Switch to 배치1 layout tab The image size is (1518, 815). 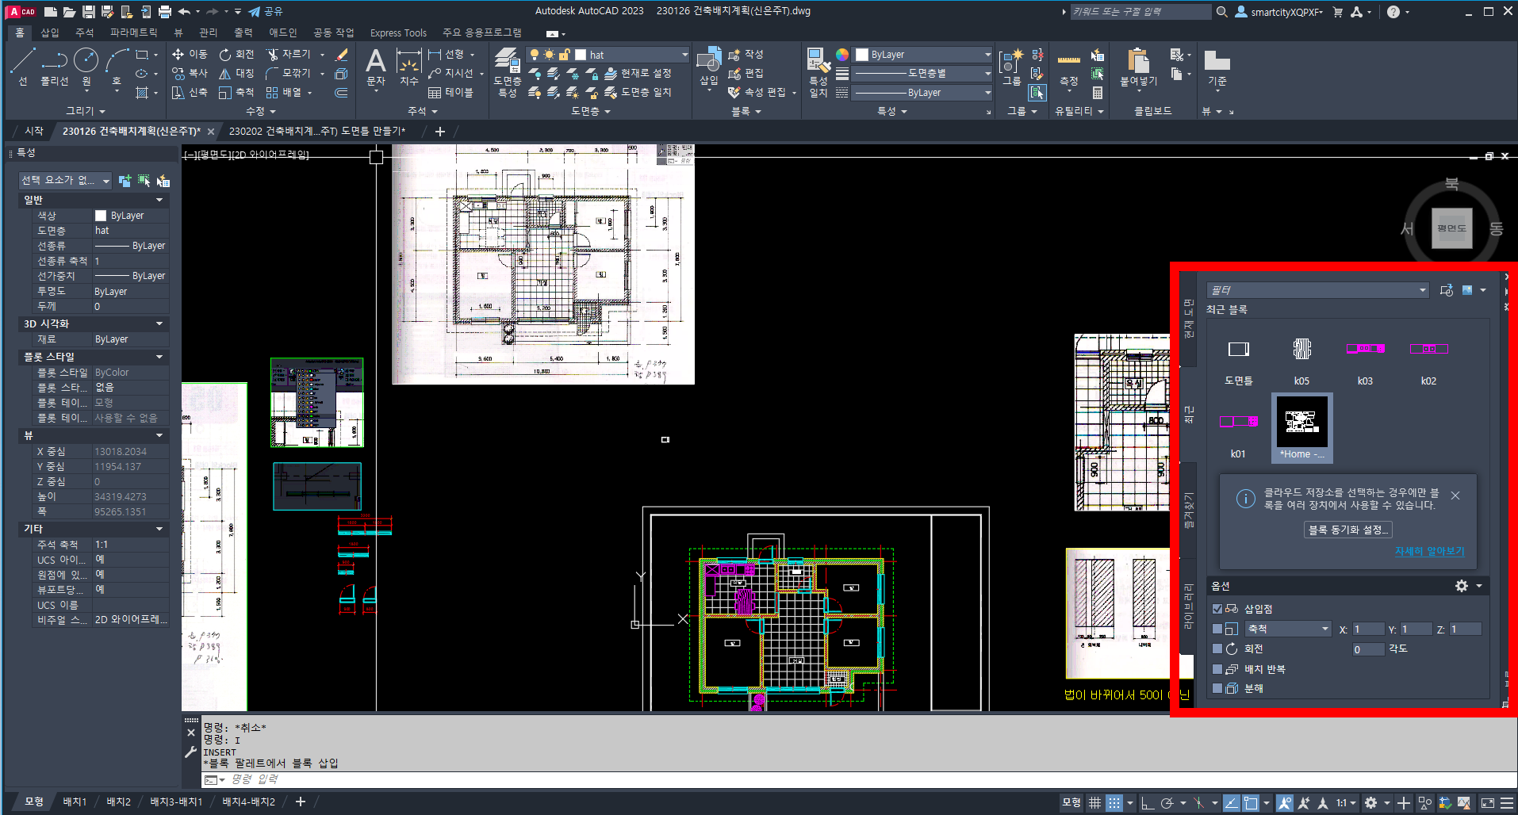pos(75,802)
